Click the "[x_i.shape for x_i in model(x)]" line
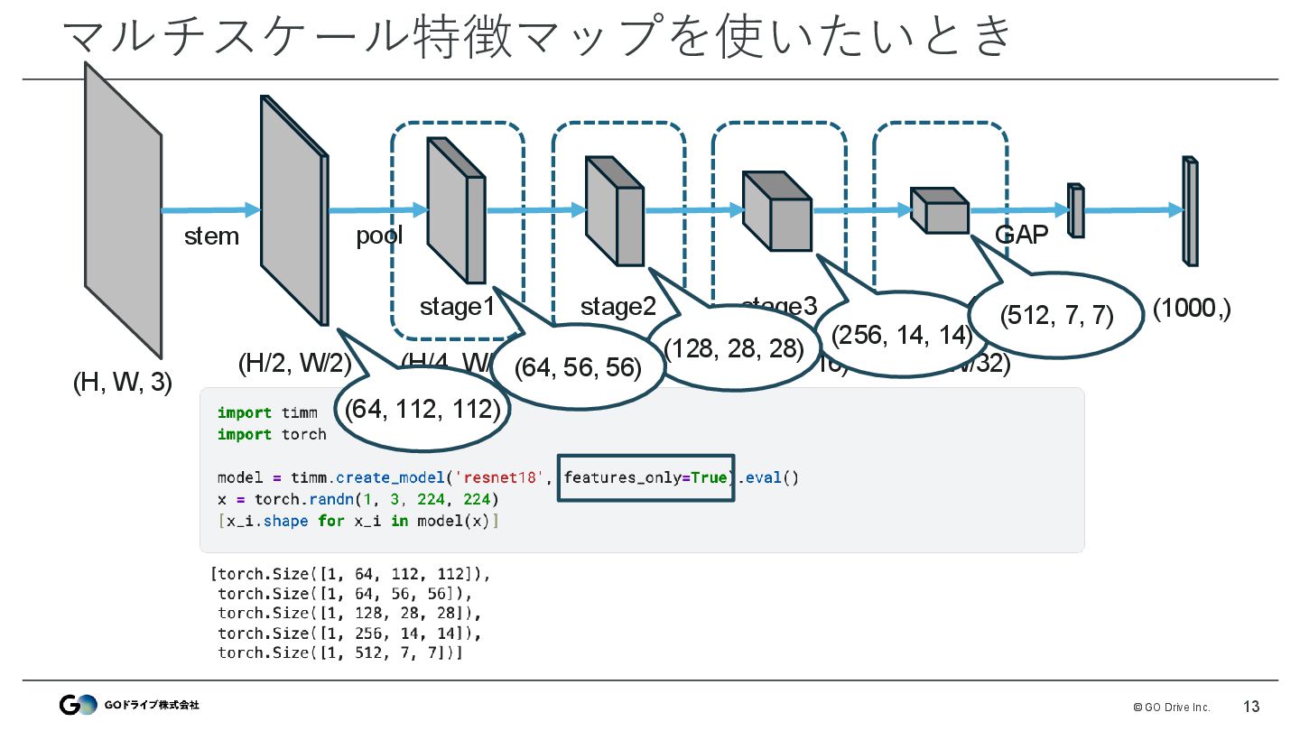 [x=358, y=522]
